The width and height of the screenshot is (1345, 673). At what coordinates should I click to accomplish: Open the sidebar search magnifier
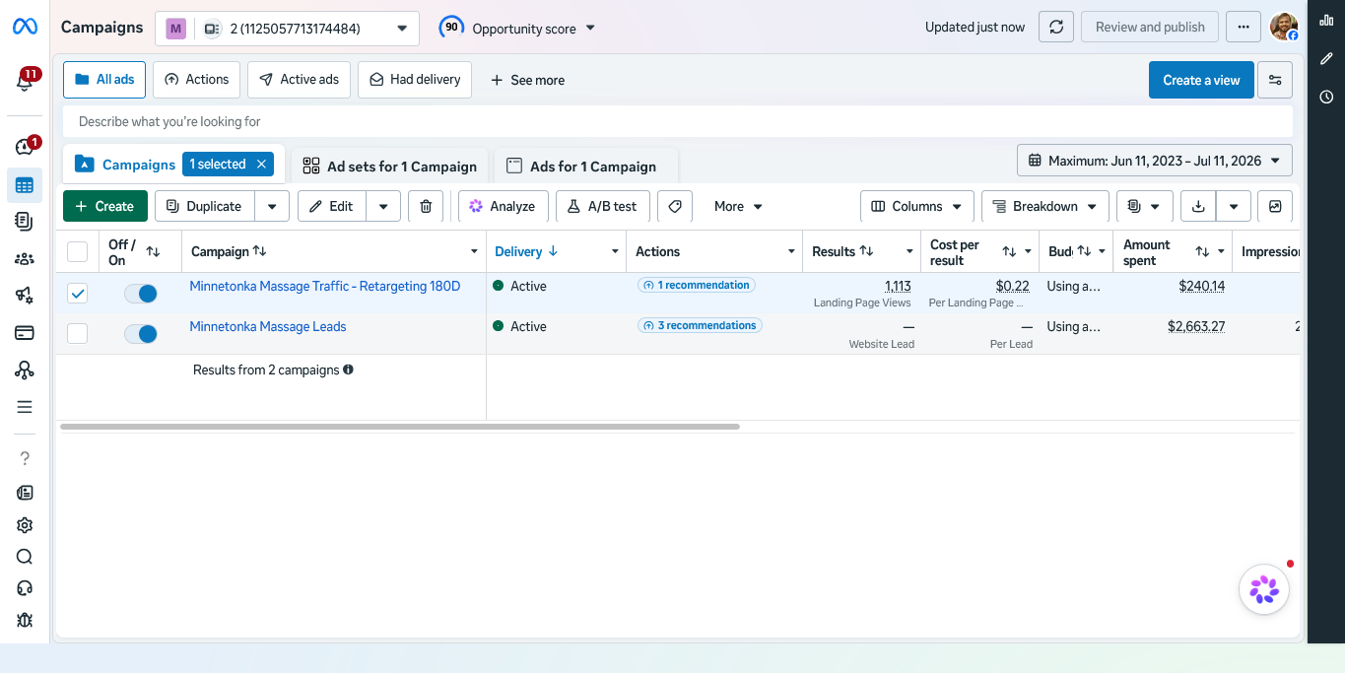[x=25, y=557]
